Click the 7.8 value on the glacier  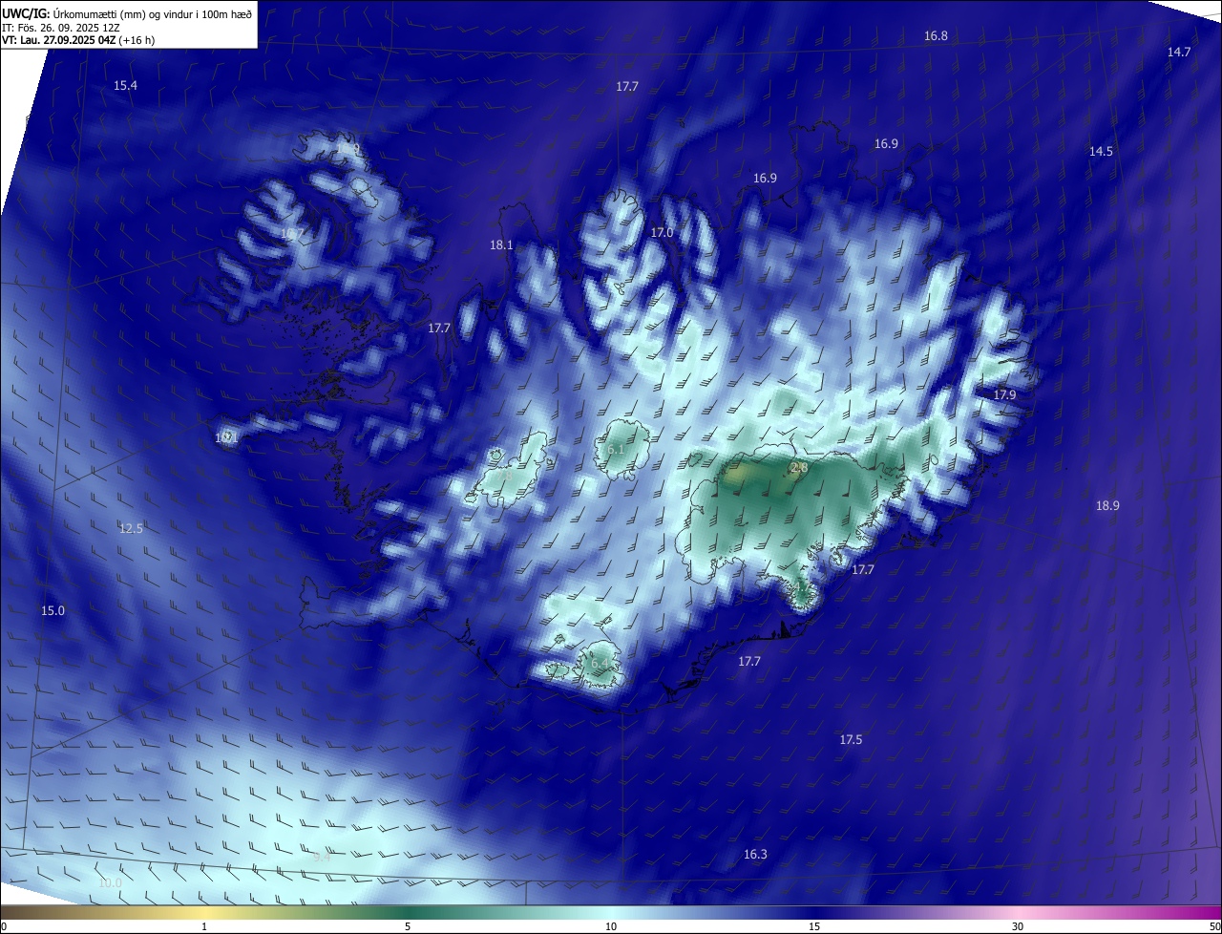tap(505, 475)
